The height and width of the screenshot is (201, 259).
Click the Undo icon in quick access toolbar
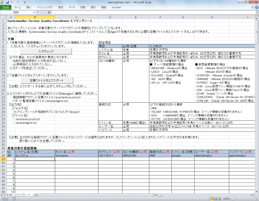click(12, 2)
